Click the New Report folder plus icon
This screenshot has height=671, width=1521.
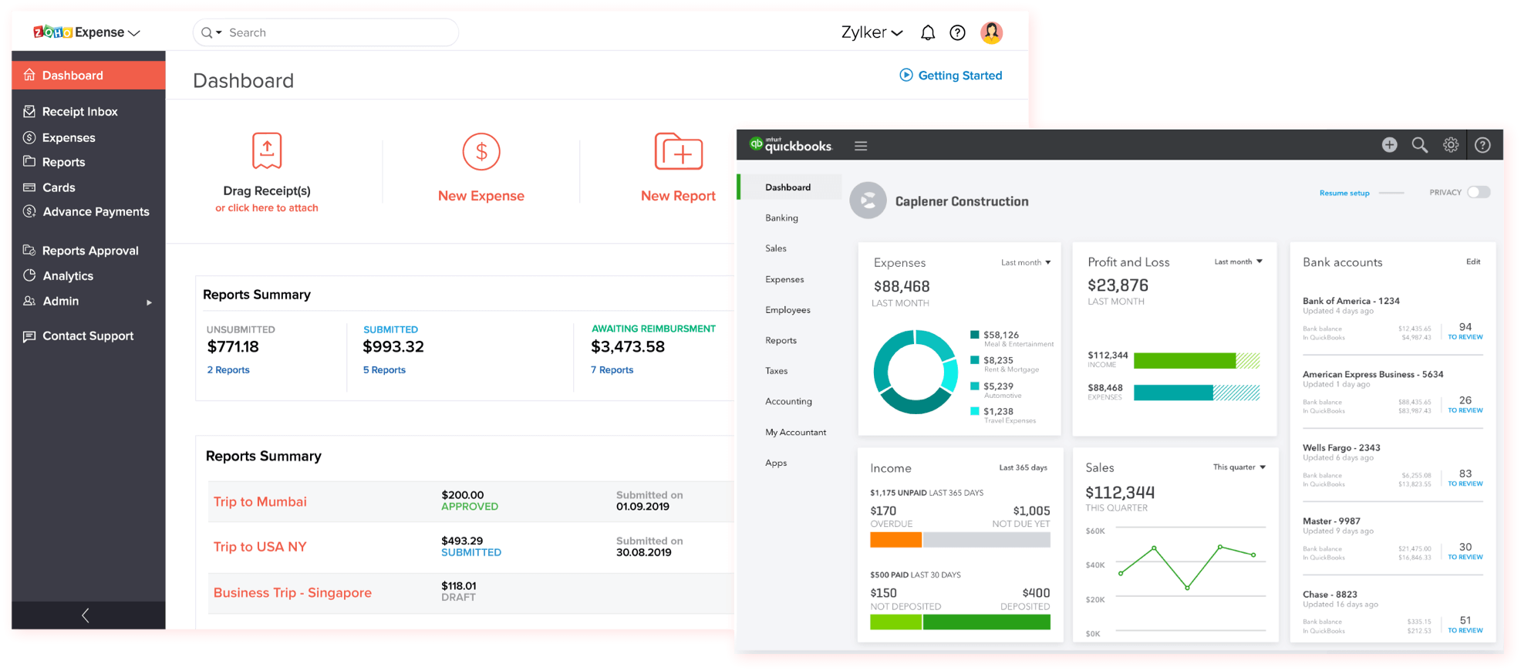[x=679, y=150]
